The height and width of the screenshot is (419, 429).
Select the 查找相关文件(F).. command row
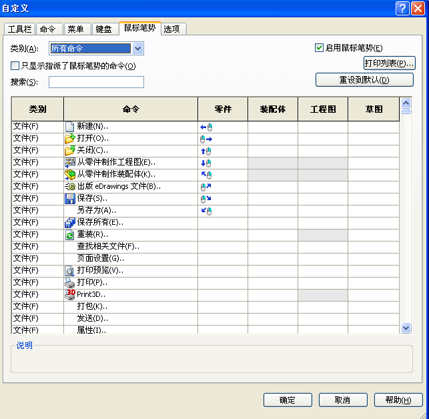pos(205,247)
